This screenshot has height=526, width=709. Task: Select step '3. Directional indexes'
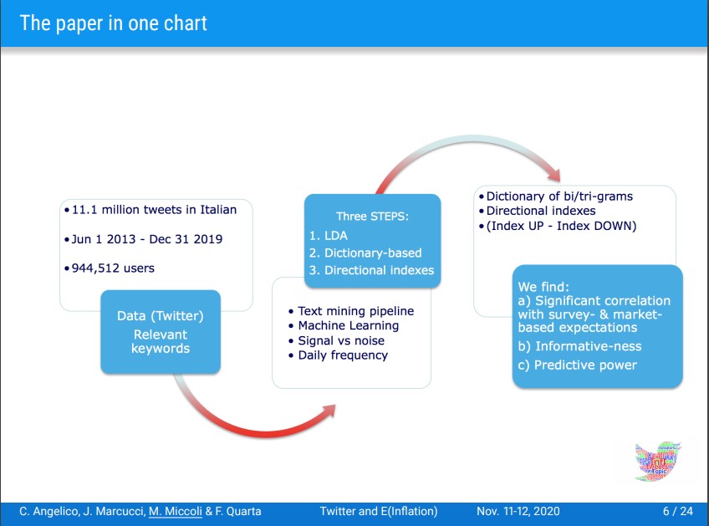point(372,270)
